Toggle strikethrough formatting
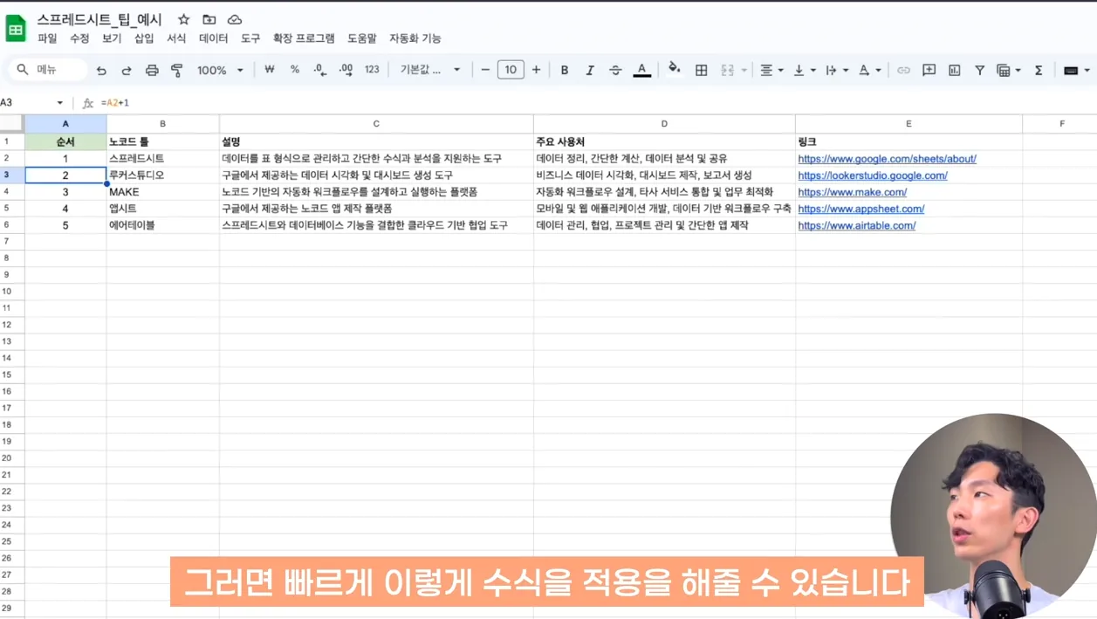This screenshot has width=1097, height=619. click(x=615, y=70)
